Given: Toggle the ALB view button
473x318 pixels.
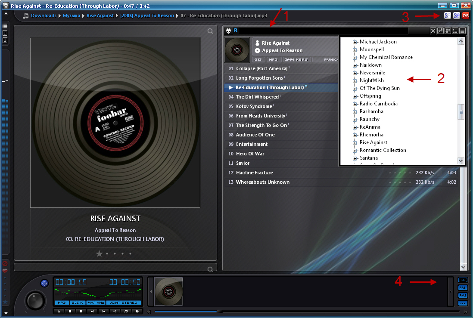Looking at the screenshot, I should tap(463, 280).
